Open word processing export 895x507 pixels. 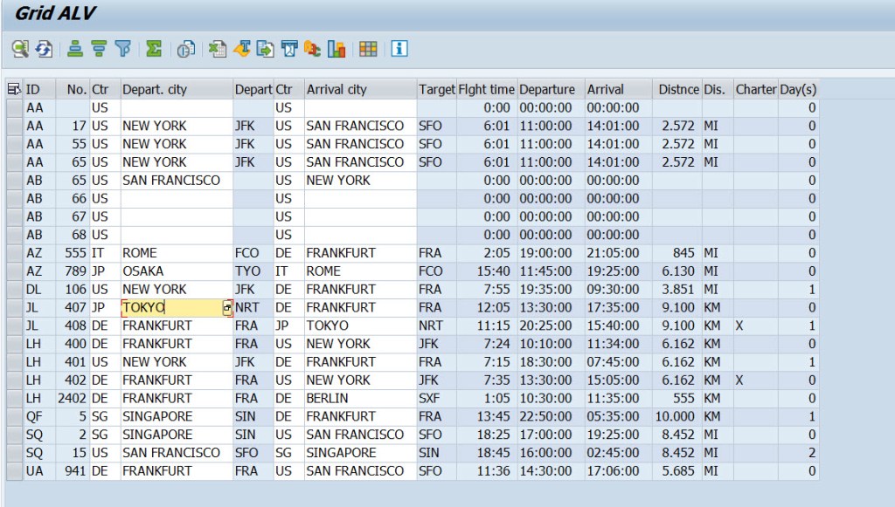(243, 50)
